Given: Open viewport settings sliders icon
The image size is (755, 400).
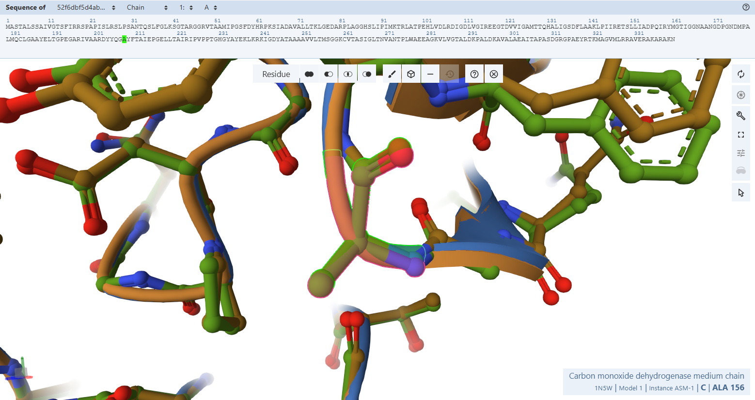Looking at the screenshot, I should 741,153.
